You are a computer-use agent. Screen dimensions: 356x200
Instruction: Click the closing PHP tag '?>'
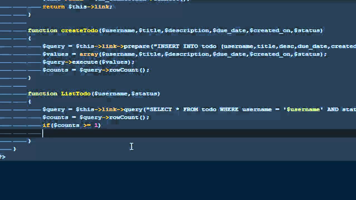click(x=3, y=157)
